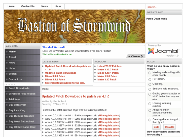Open 'Minor 3.3.2 Patch' news link
This screenshot has width=183, height=137.
coord(55,79)
